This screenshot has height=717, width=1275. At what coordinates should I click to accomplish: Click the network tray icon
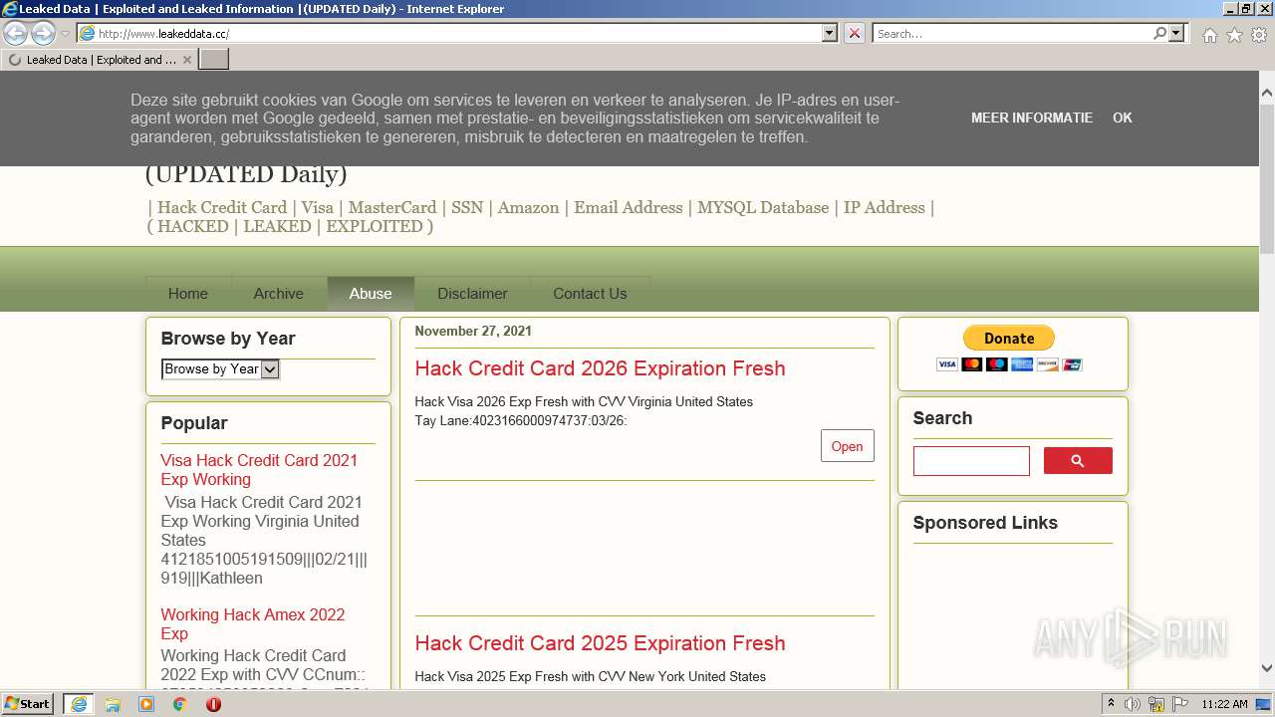pos(1156,704)
